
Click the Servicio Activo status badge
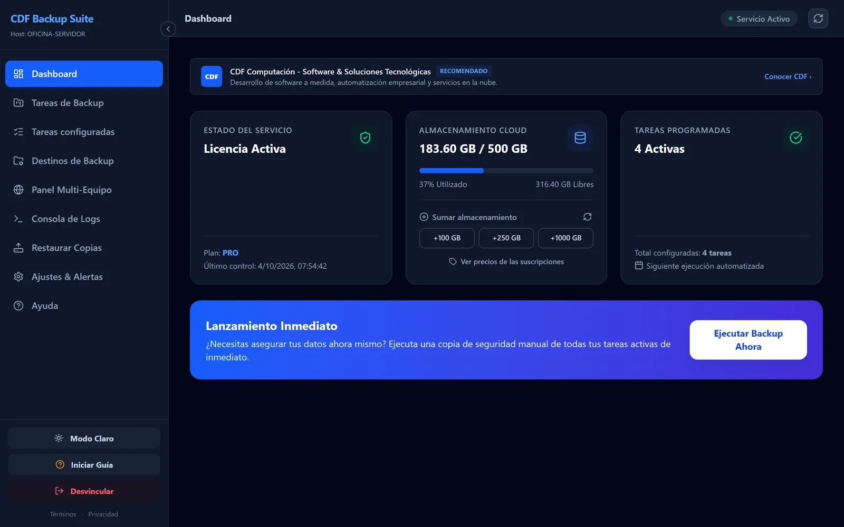pyautogui.click(x=759, y=19)
